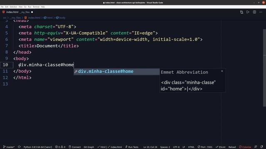Open Git Graph from status bar

[89, 147]
